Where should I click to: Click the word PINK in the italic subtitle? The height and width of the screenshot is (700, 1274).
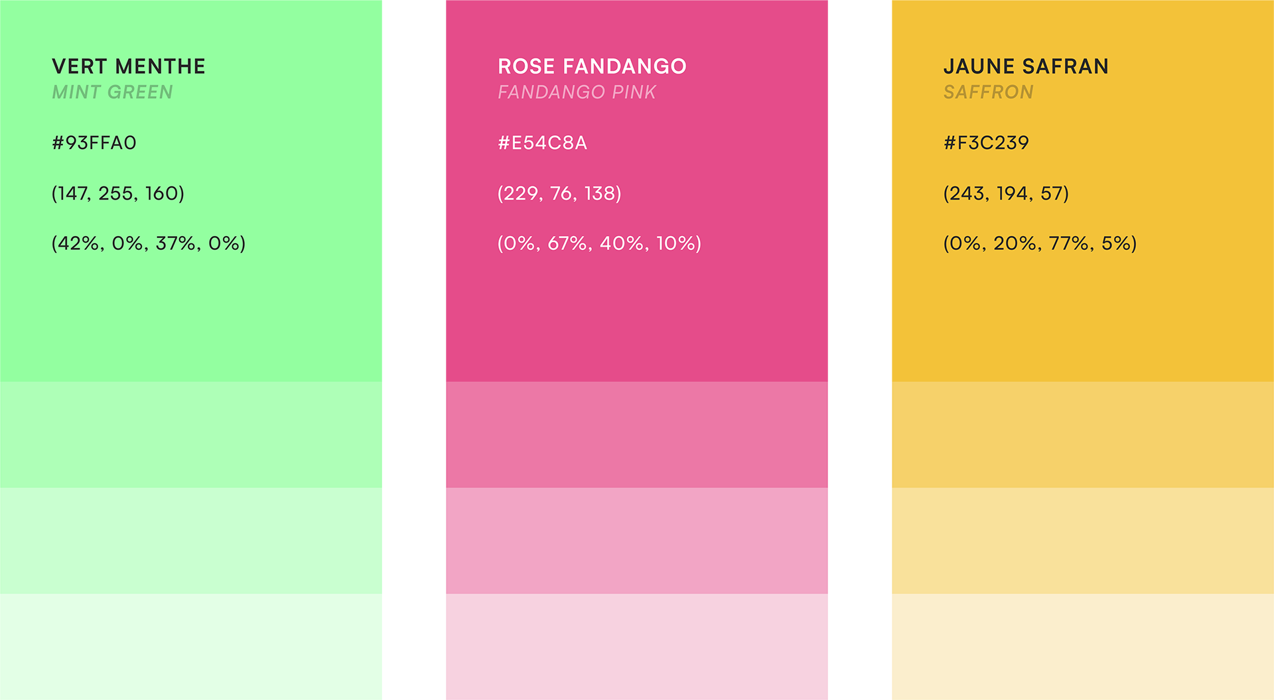click(x=634, y=92)
